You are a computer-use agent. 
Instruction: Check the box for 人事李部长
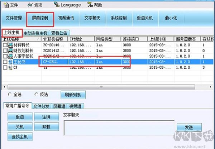(x=5, y=56)
